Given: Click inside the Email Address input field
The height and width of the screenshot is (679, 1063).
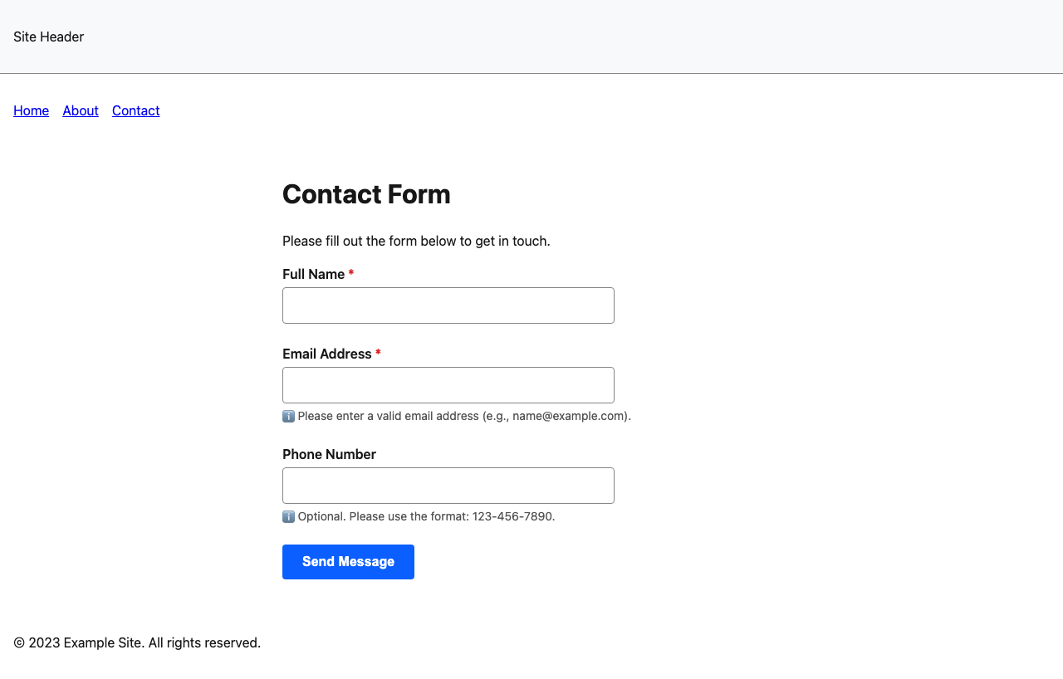Looking at the screenshot, I should point(448,384).
